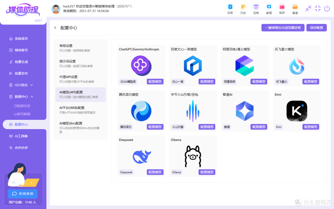This screenshot has width=334, height=209.
Task: Click the v2.5.1 version label
Action: tap(38, 21)
